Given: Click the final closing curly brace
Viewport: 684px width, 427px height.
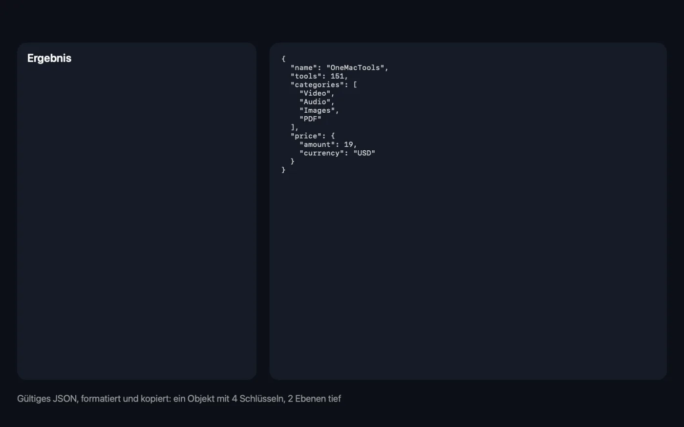Looking at the screenshot, I should pyautogui.click(x=283, y=170).
